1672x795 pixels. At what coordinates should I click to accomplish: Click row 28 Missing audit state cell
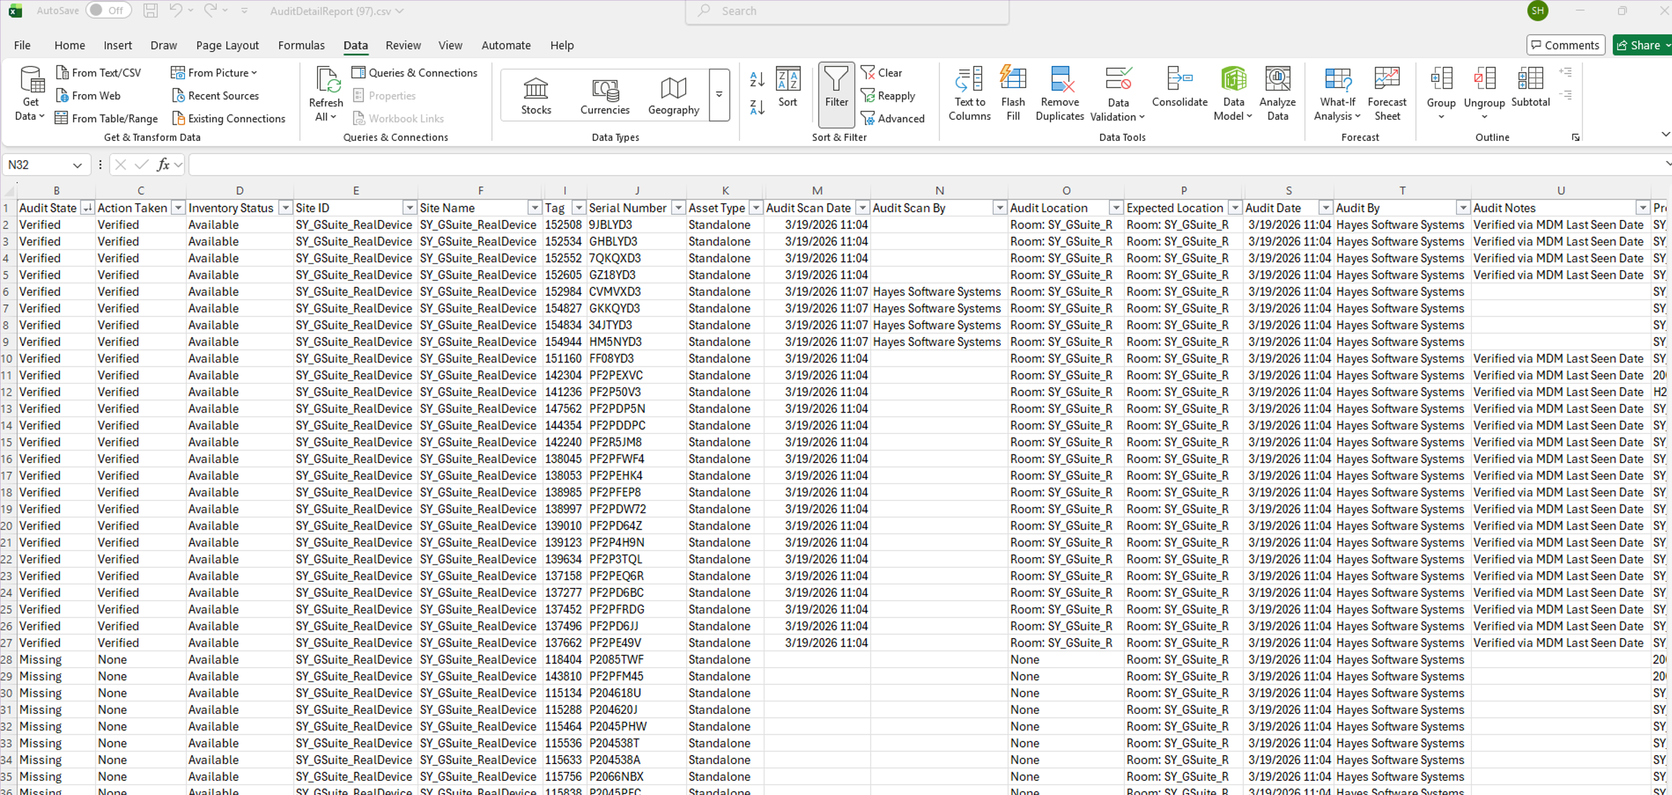pos(56,660)
